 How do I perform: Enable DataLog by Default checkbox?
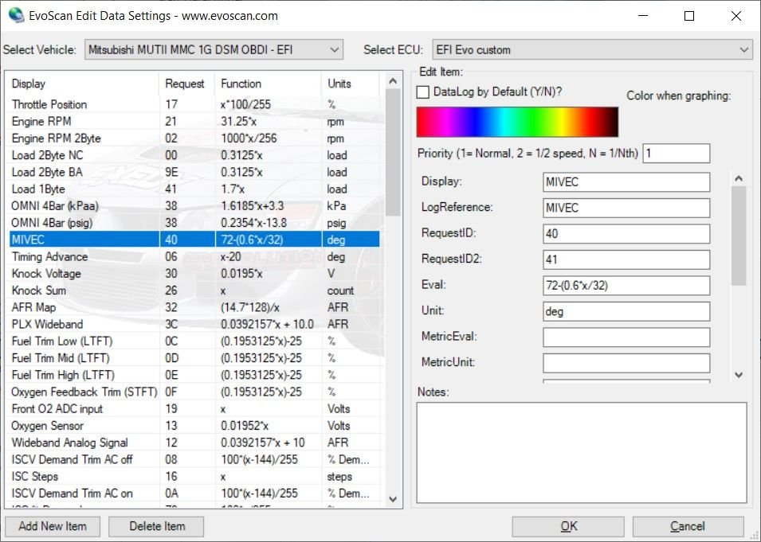click(423, 92)
